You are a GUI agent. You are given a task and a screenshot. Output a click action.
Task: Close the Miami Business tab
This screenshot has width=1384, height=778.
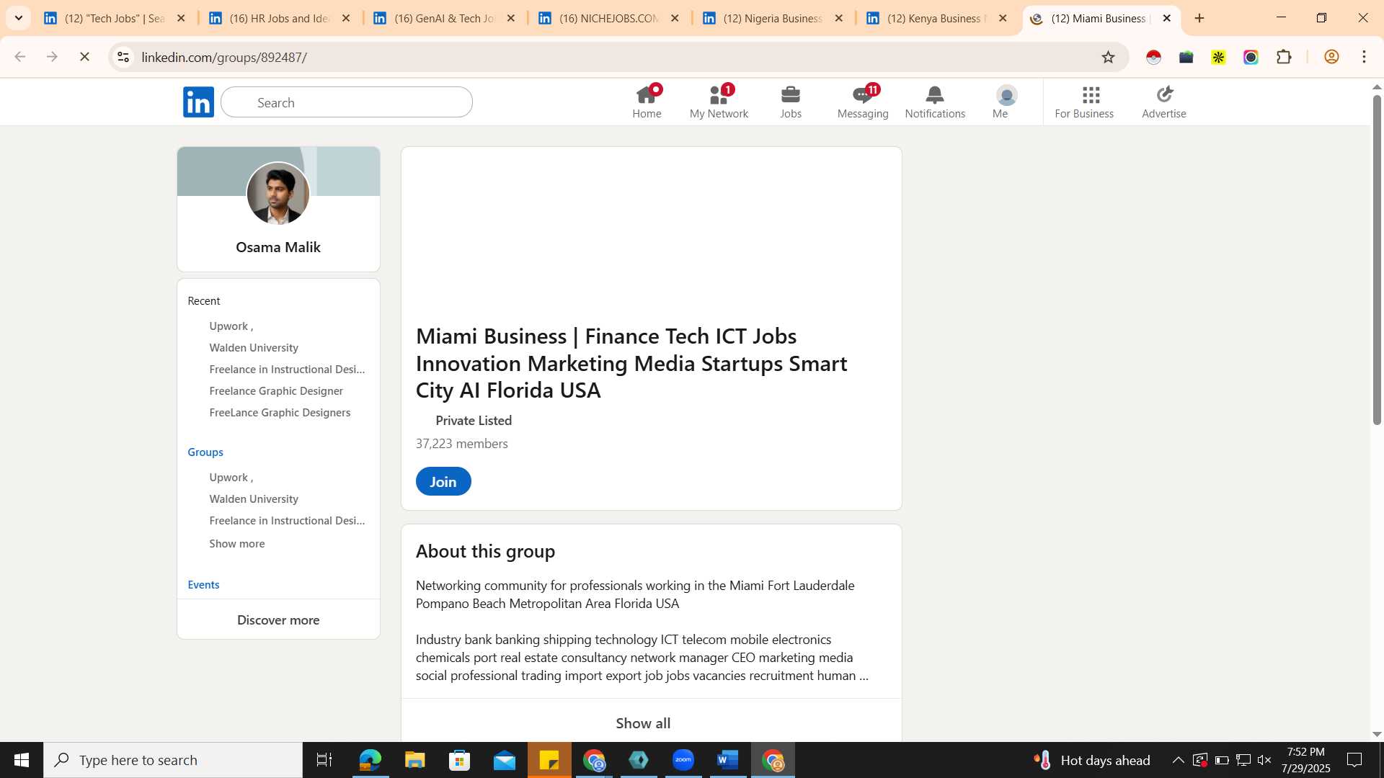1167,18
